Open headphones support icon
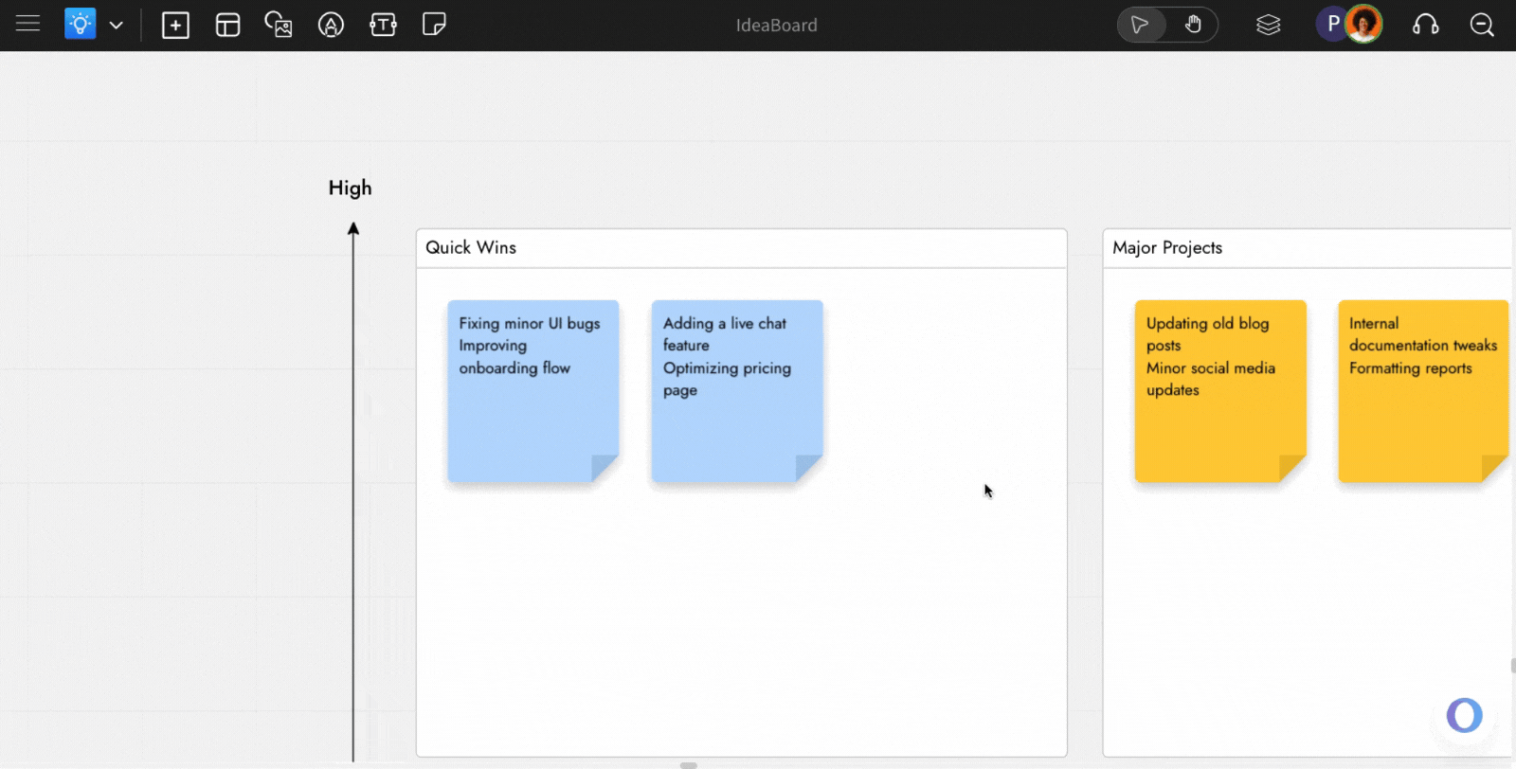The image size is (1516, 769). (x=1425, y=25)
